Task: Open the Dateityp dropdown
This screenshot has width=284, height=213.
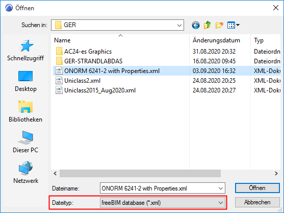Action: tap(163, 202)
